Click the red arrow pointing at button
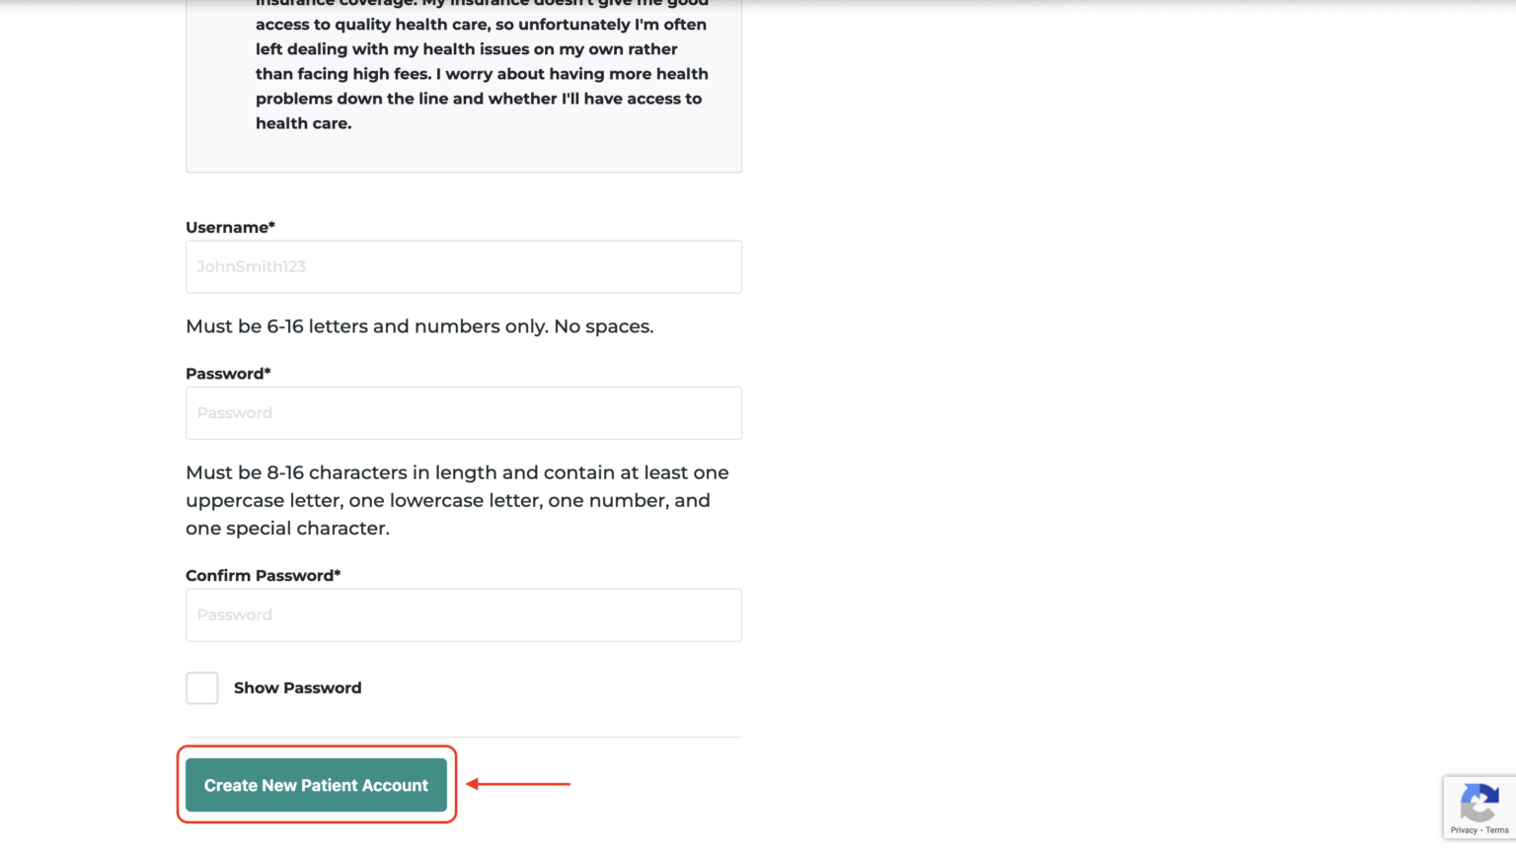This screenshot has height=853, width=1516. click(x=518, y=784)
